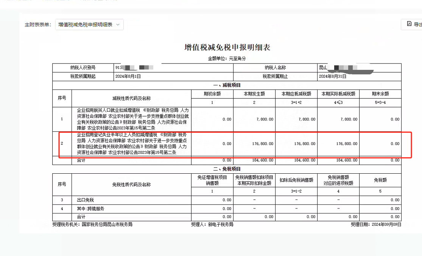Open the 主附表表单 form selection dropdown
Image resolution: width=422 pixels, height=256 pixels.
[x=89, y=25]
